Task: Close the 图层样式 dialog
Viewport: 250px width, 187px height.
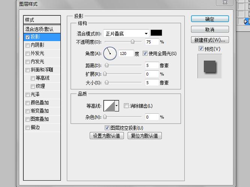Action: coord(225,2)
